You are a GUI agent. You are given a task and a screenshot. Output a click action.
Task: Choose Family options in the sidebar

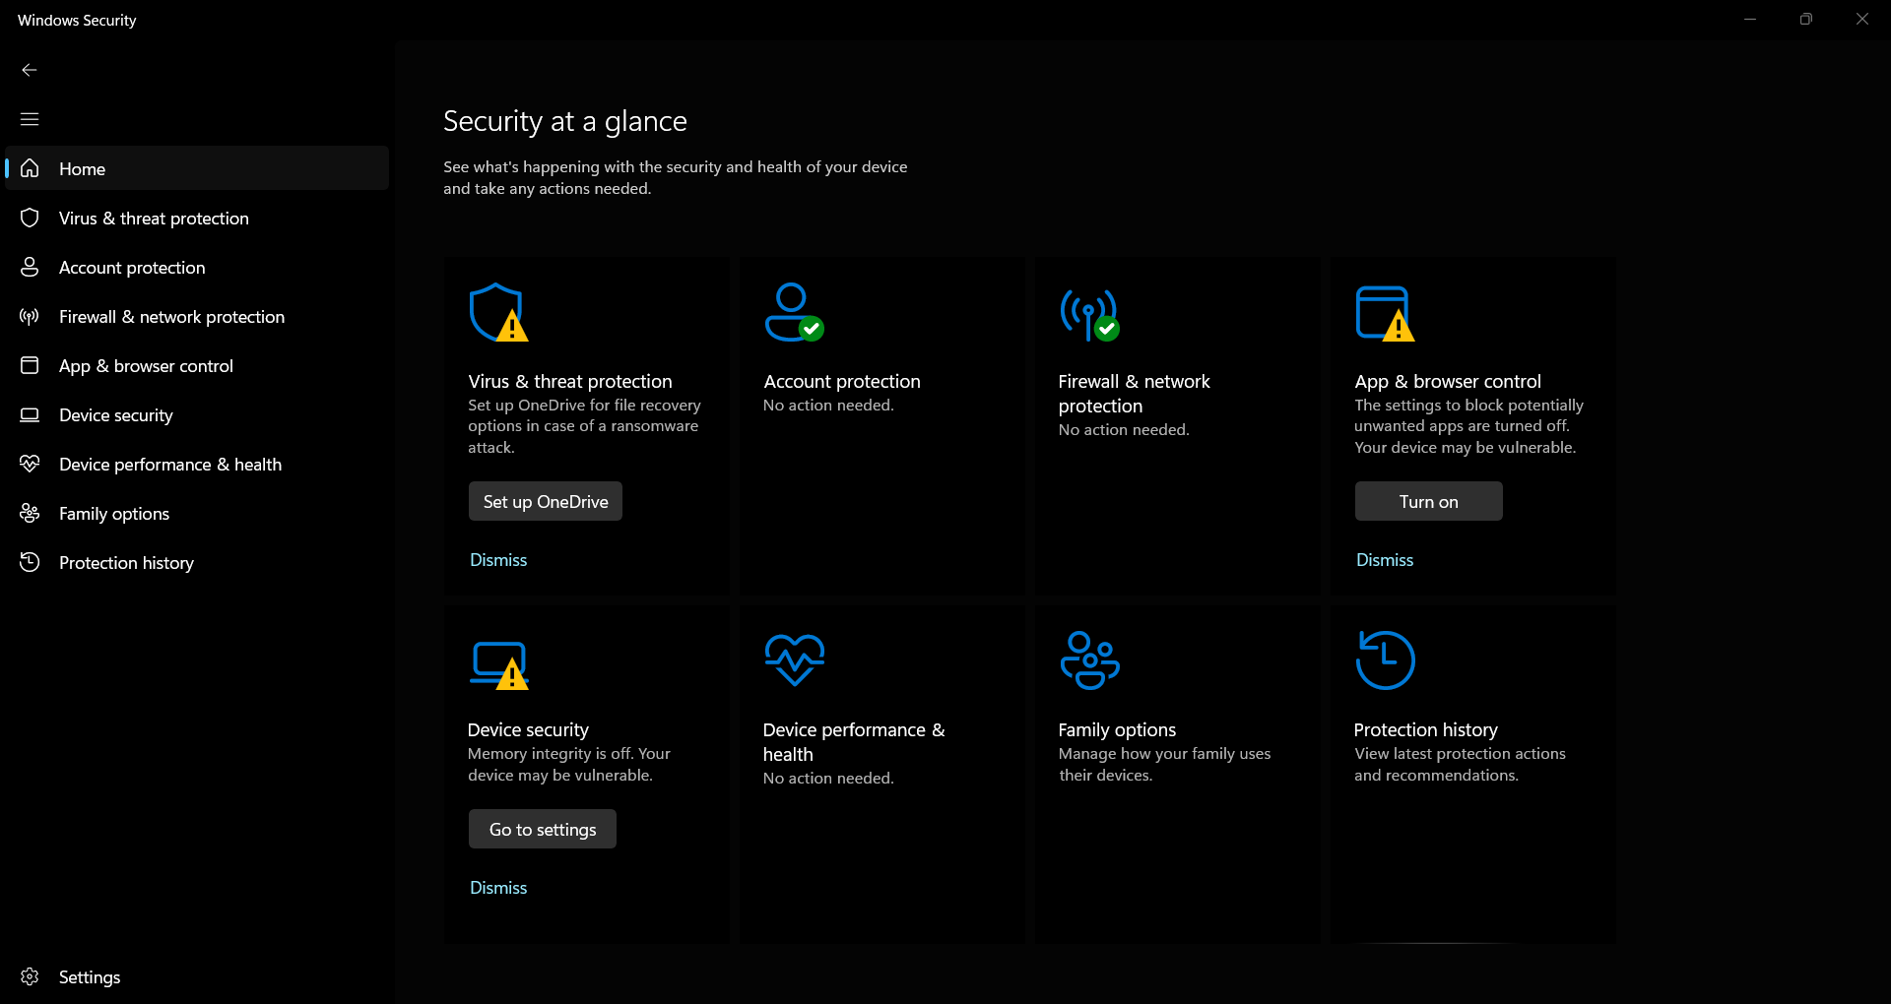[x=197, y=513]
